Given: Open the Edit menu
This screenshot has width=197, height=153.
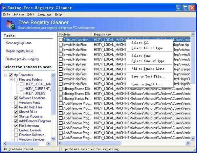Looking at the screenshot, I should click(31, 14).
